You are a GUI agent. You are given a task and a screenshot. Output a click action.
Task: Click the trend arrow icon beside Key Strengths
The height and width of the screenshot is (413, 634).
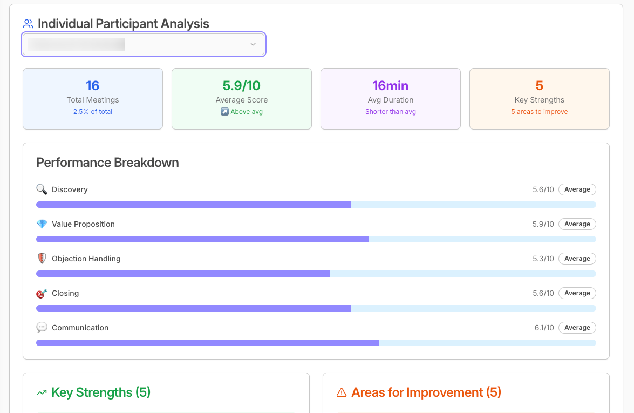coord(41,393)
